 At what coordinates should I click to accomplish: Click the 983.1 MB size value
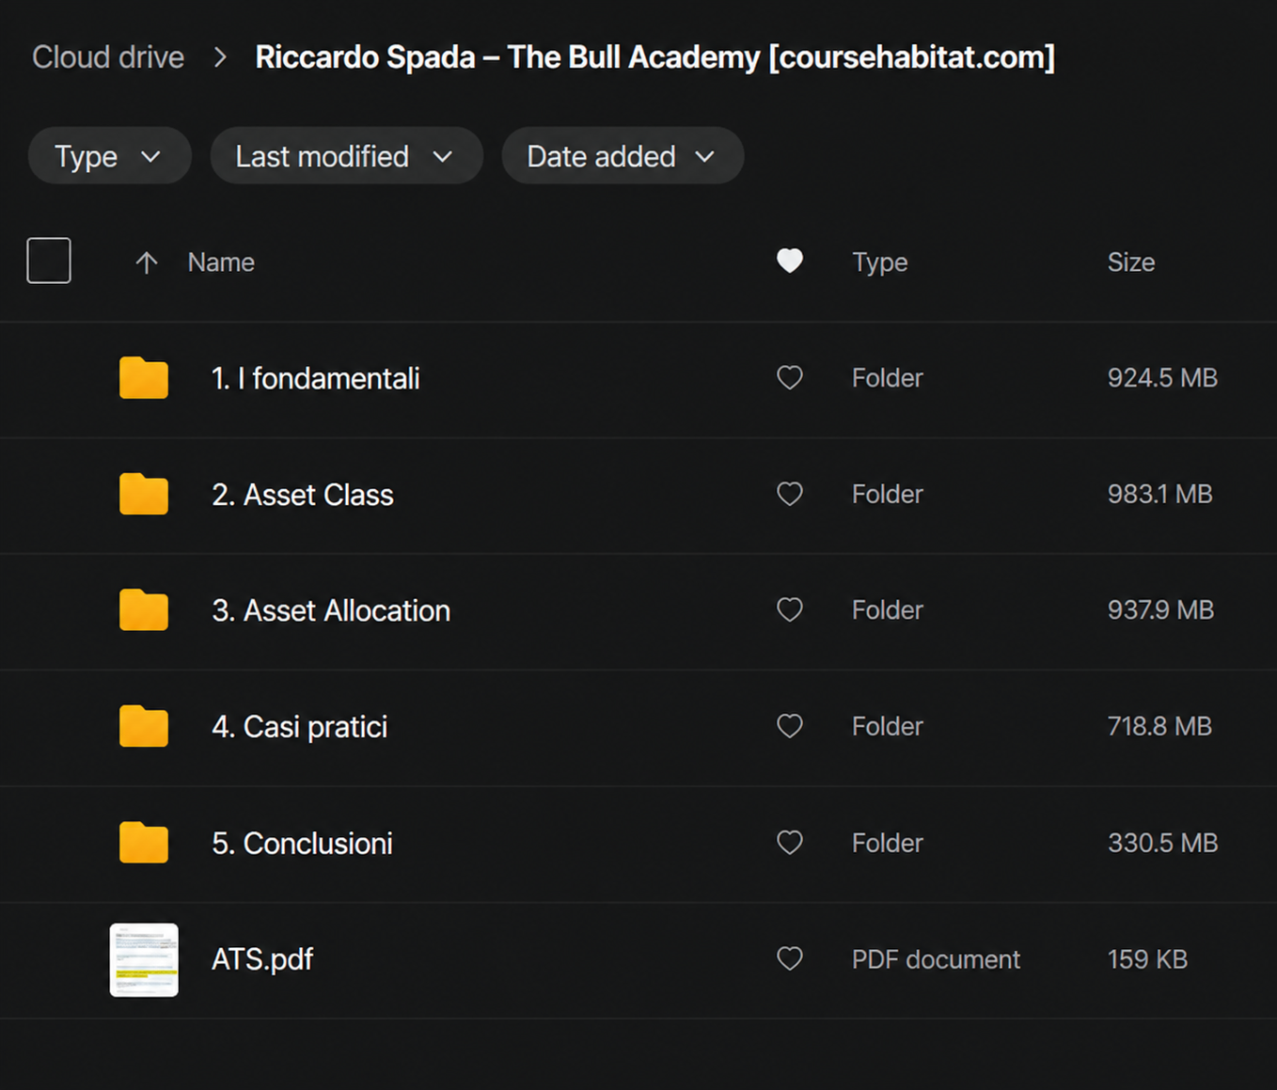point(1159,494)
